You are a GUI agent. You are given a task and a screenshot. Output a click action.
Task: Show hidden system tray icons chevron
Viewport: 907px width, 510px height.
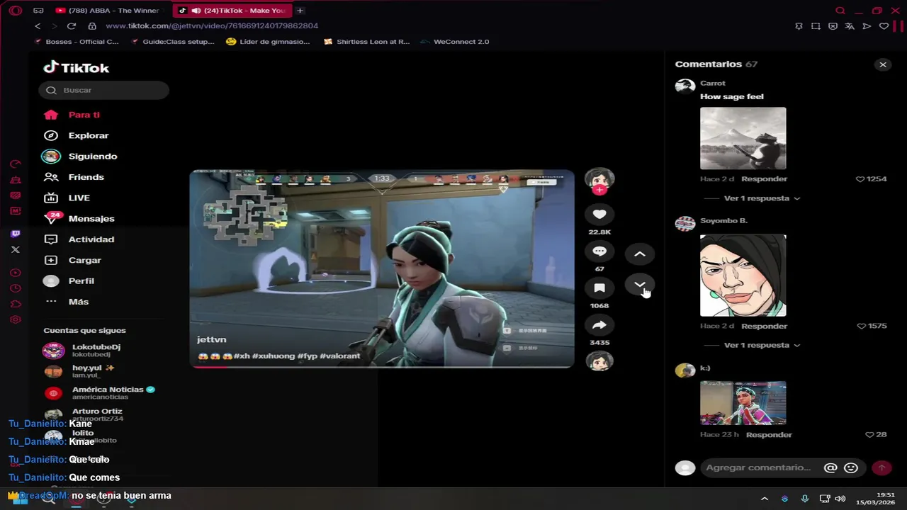[764, 499]
